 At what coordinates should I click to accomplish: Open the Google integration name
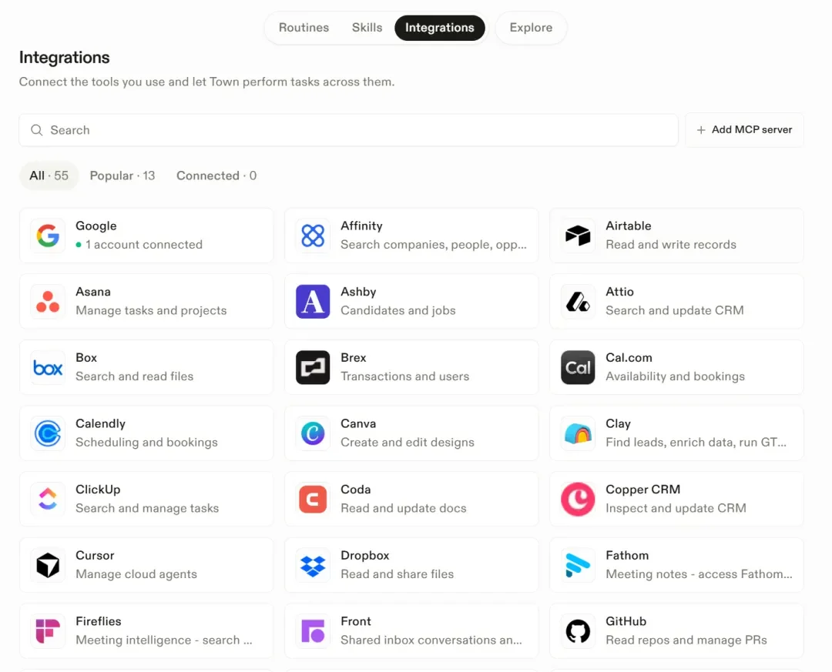(x=96, y=226)
